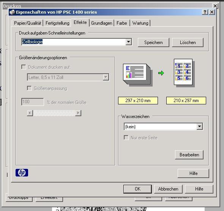Check the Nur erste Seite option
This screenshot has width=224, height=211.
126,137
